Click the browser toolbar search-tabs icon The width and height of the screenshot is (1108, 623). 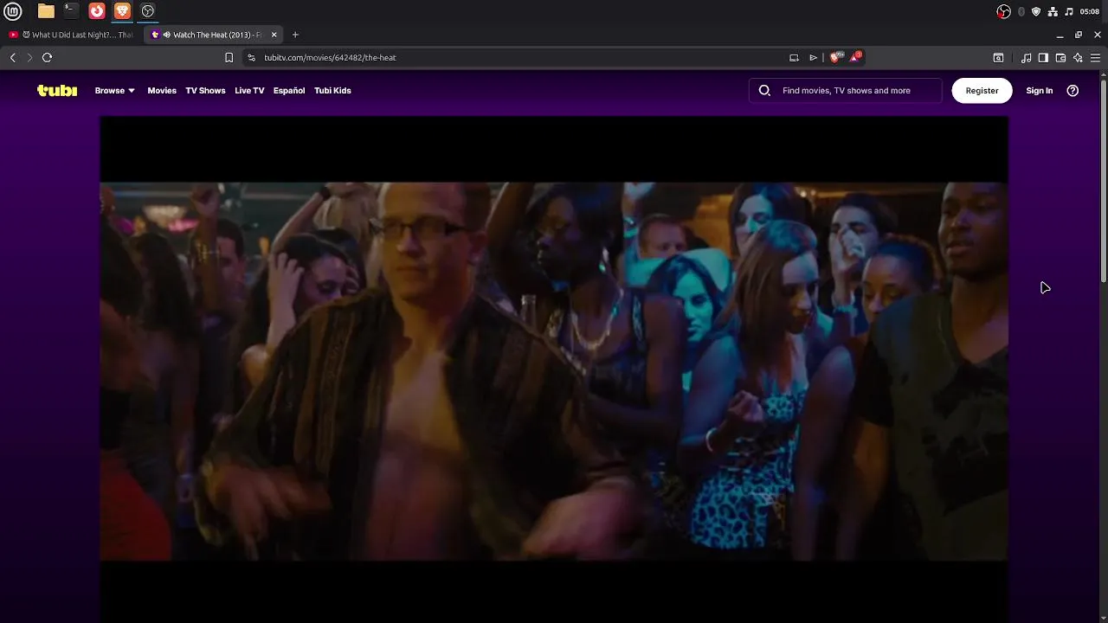click(998, 58)
